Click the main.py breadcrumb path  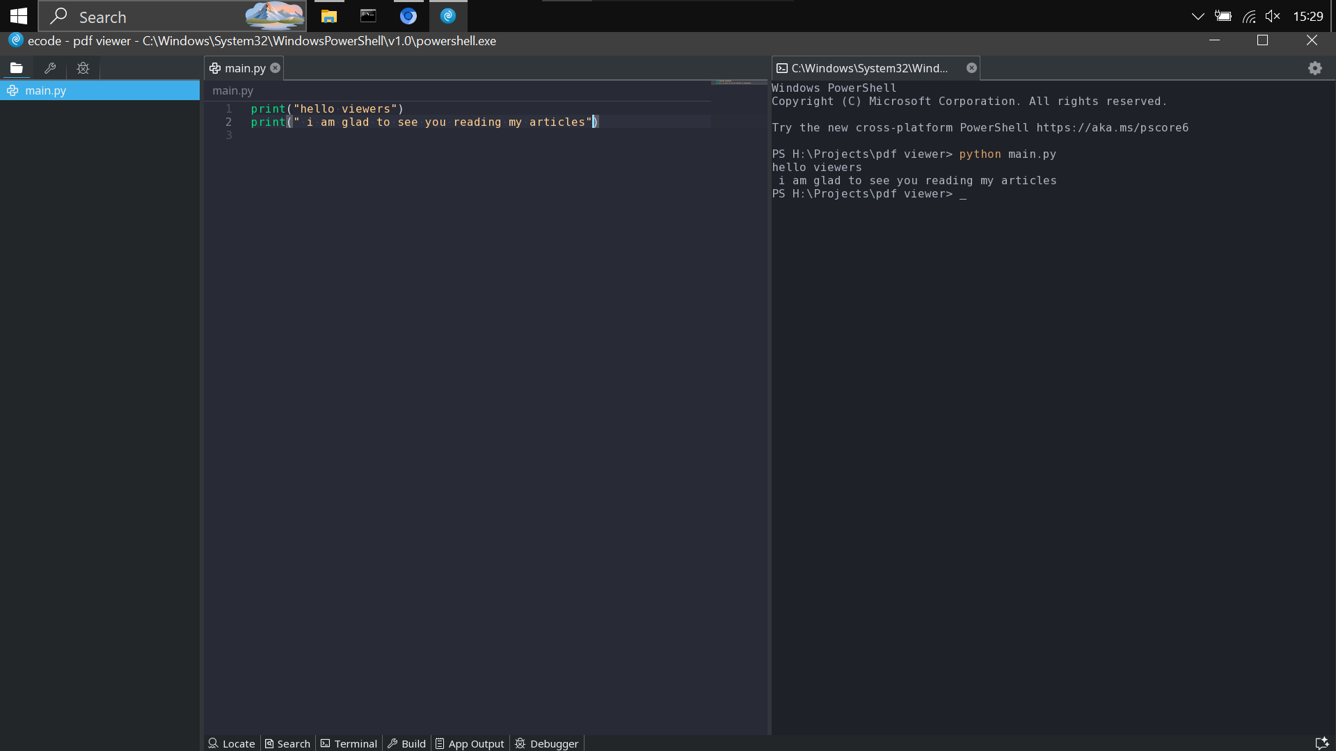(x=233, y=90)
